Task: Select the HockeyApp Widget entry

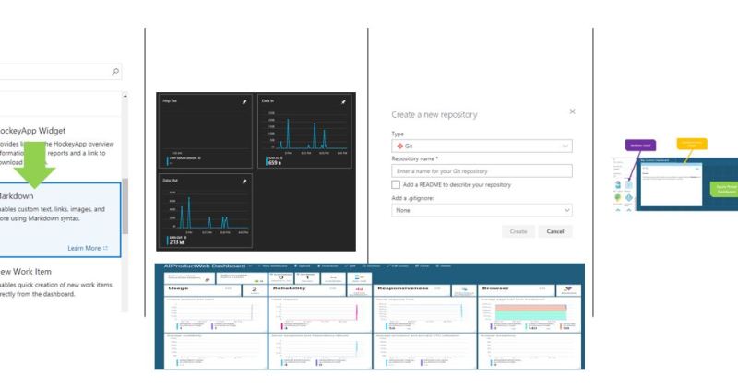Action: (x=55, y=143)
